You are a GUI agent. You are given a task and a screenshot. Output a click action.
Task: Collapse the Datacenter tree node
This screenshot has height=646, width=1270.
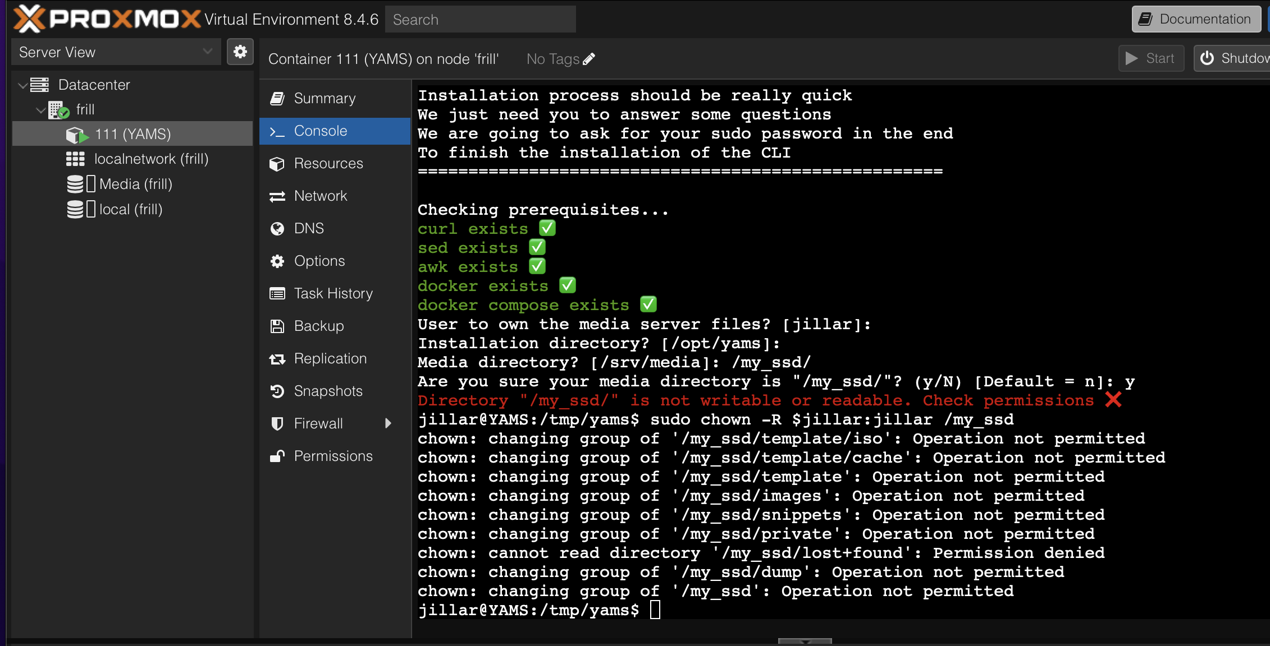tap(22, 85)
